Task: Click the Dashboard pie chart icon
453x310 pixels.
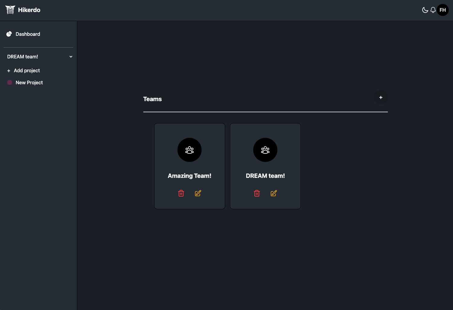Action: tap(9, 34)
